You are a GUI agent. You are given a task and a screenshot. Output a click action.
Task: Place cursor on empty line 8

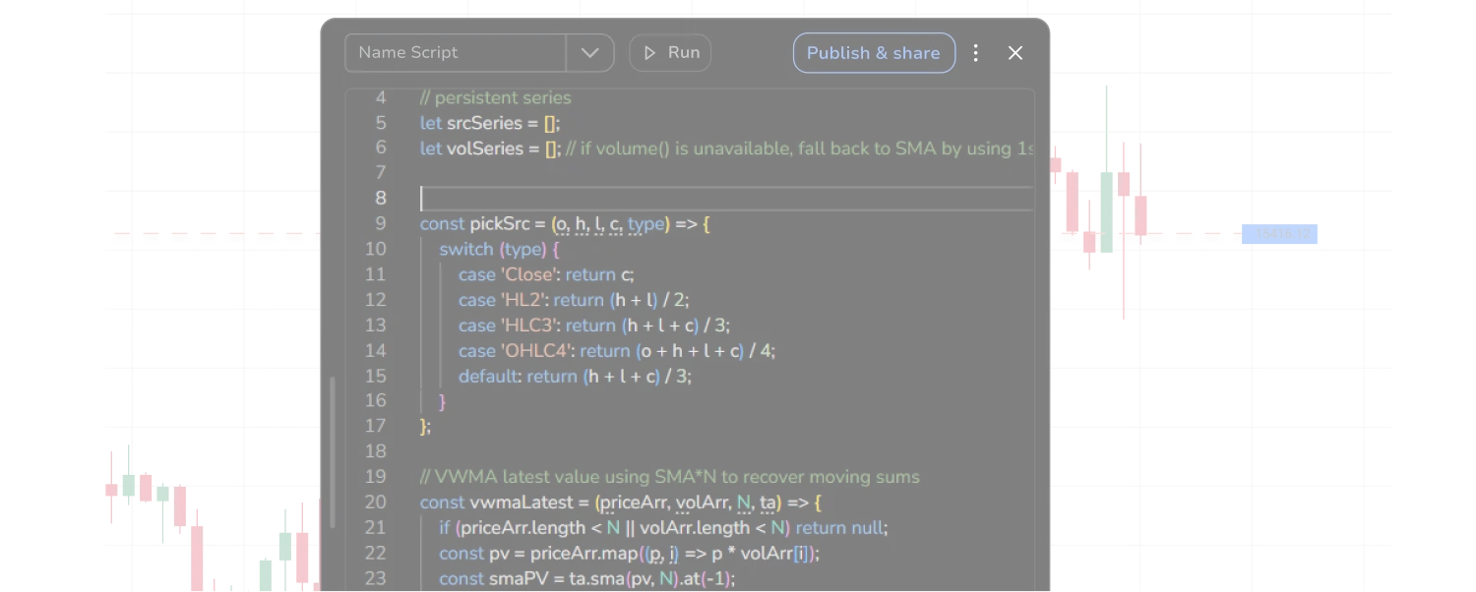726,199
